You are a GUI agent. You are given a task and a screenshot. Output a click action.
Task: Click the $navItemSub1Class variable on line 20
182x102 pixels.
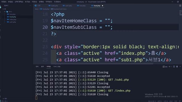tap(74, 27)
